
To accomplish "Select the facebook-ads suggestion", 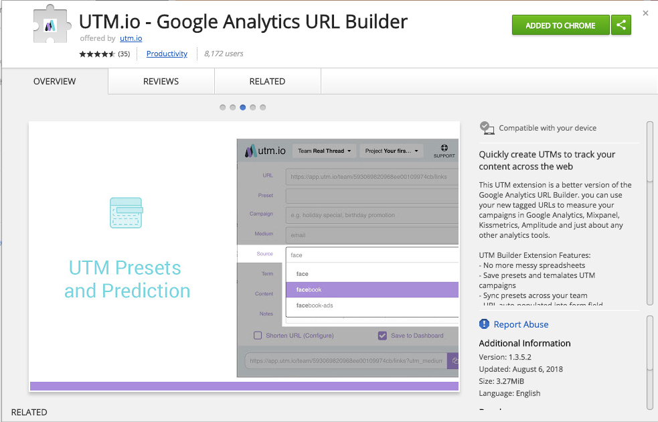I will coord(372,305).
